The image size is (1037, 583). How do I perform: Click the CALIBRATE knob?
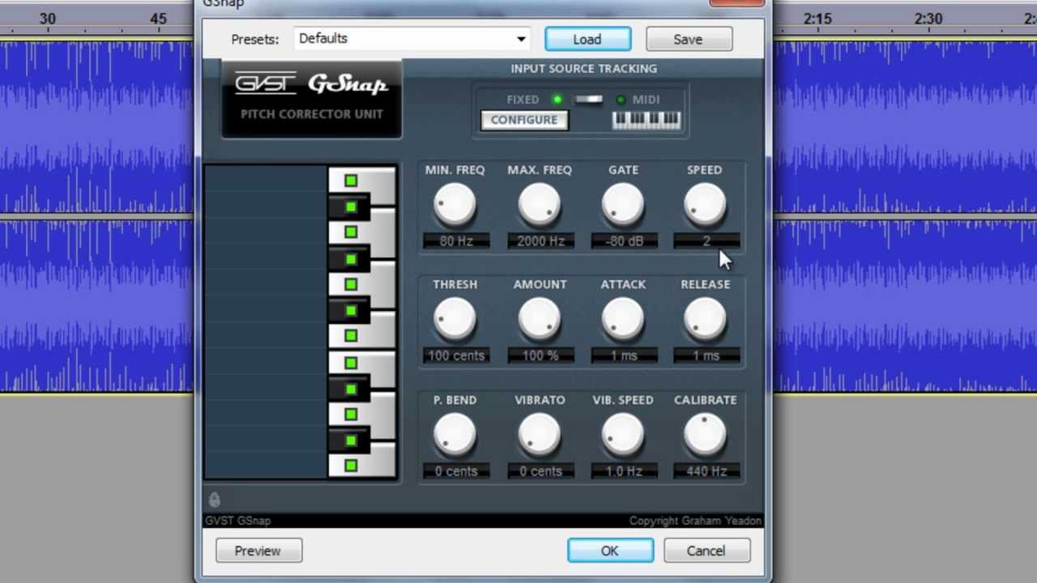[x=705, y=434]
